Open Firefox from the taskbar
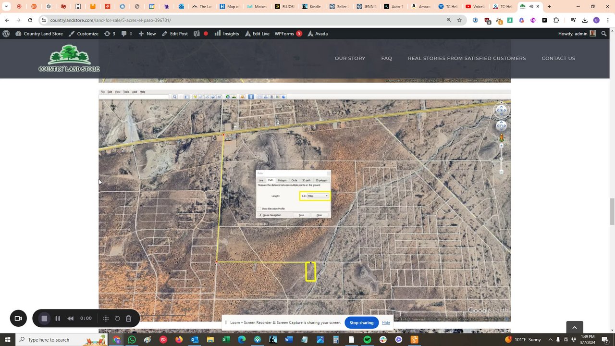 coord(179,340)
